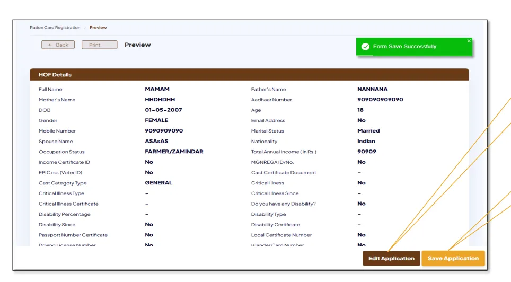Click the Email Address label
Screen dimensions: 511x282
click(x=268, y=120)
